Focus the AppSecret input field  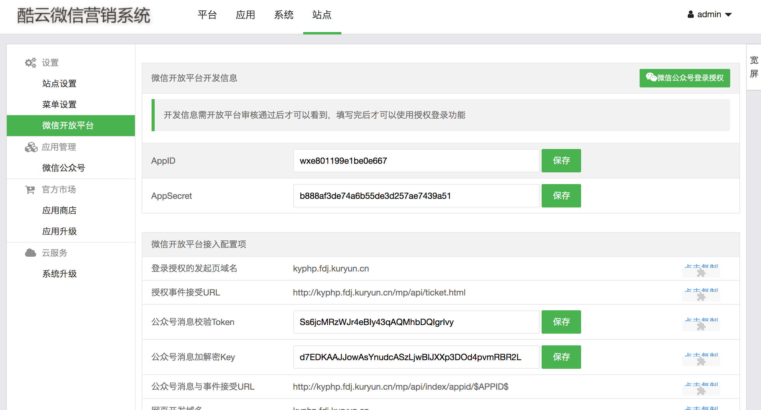416,196
